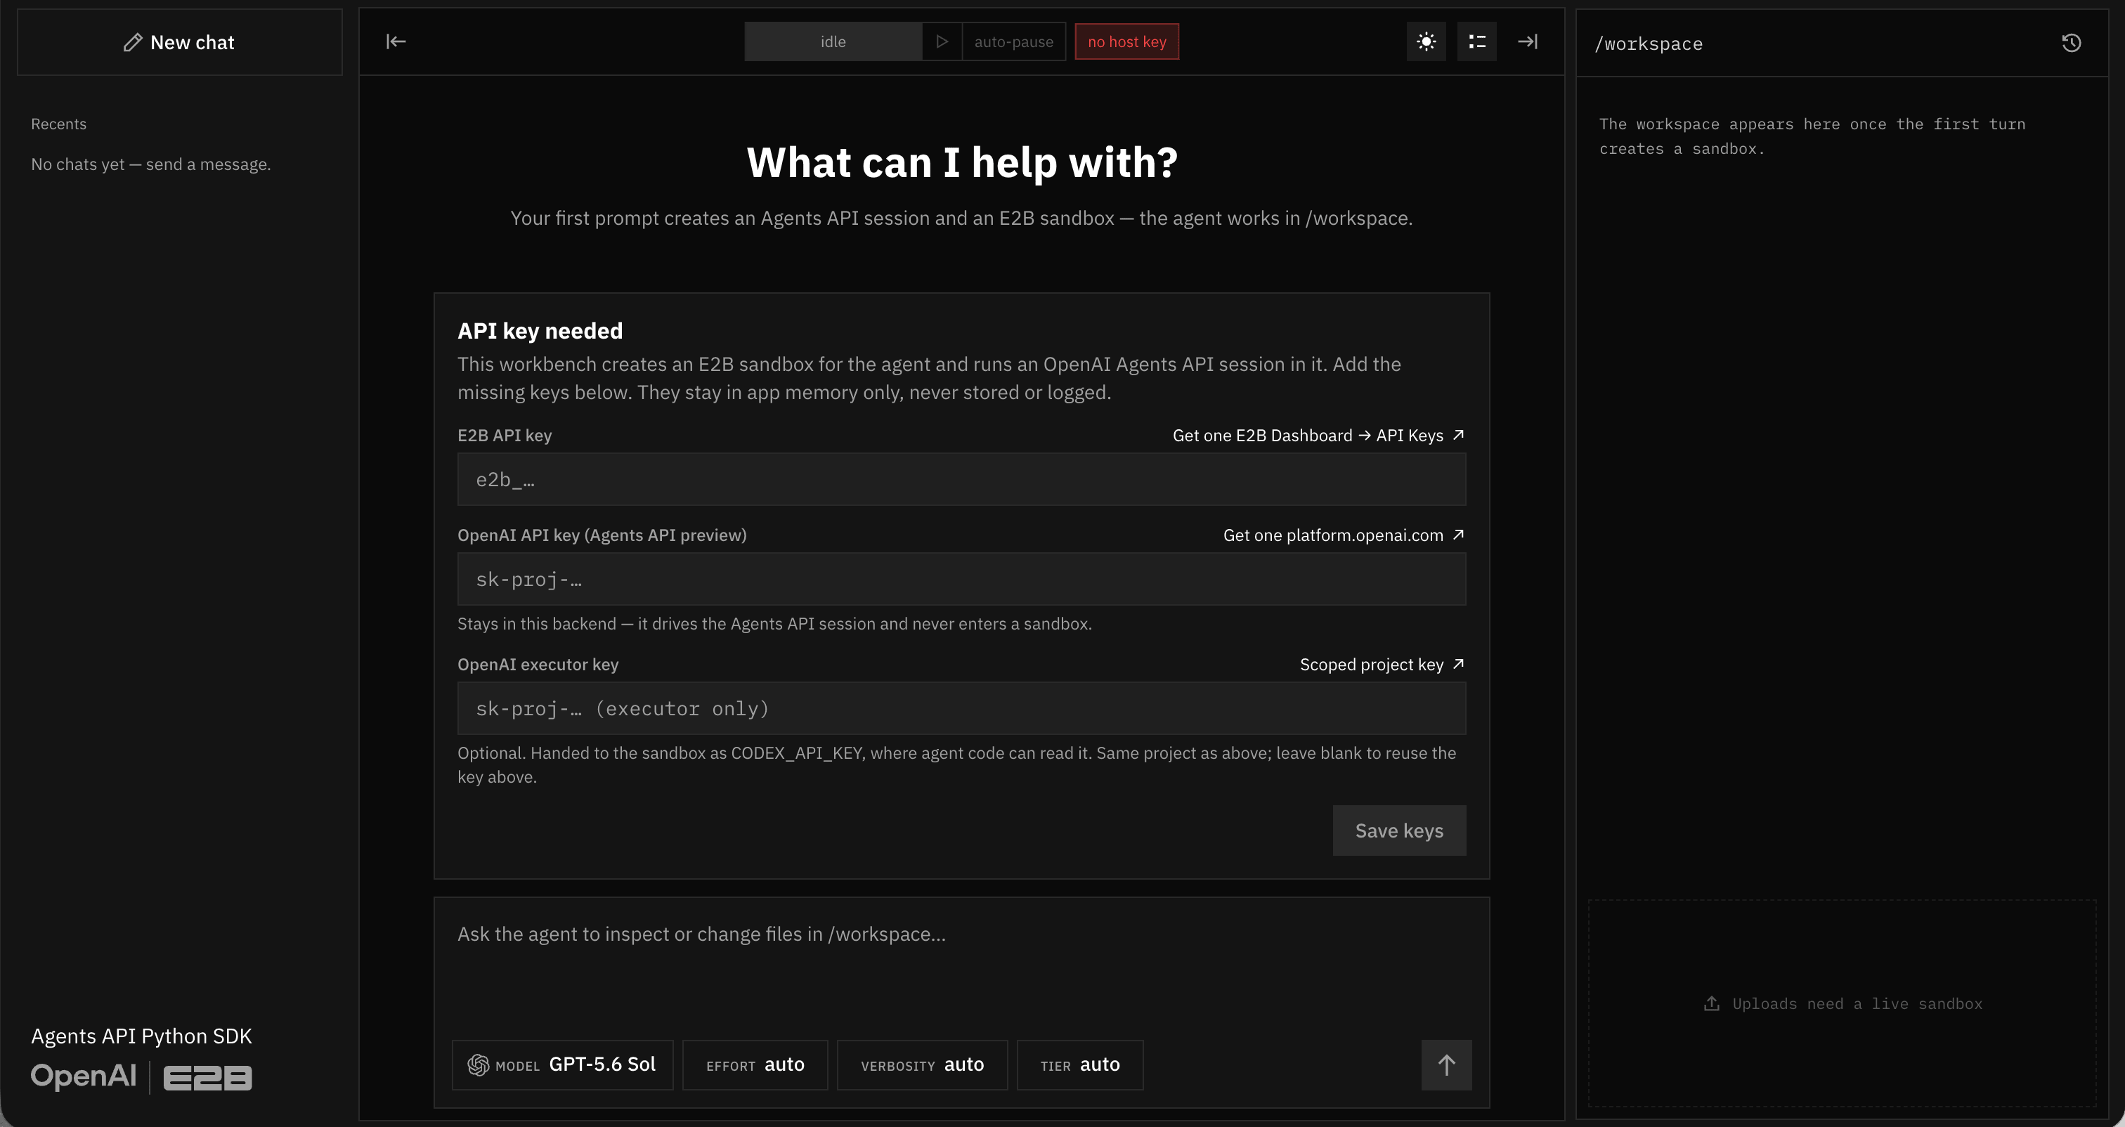Click the 'OpenAI executor key' label
This screenshot has width=2125, height=1127.
pos(538,665)
